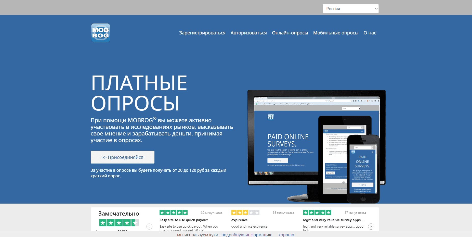472x237 pixels.
Task: Select Мобильные опросы navigation link
Action: click(x=335, y=33)
